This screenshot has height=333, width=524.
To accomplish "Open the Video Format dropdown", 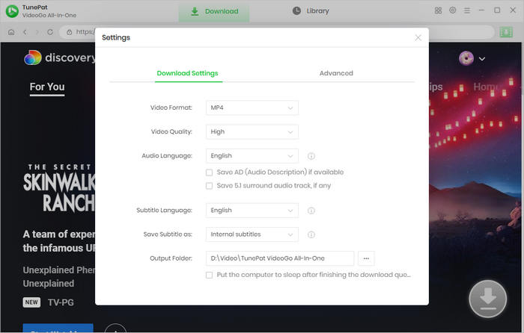I will point(252,108).
